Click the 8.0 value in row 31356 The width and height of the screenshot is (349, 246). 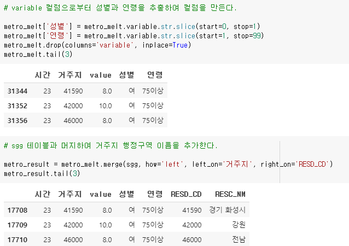(x=107, y=121)
